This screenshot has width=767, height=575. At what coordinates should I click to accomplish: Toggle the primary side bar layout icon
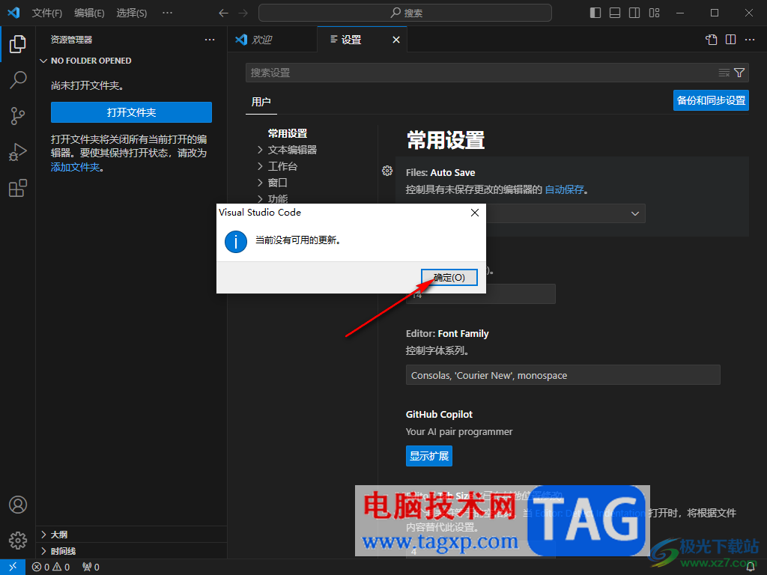point(595,13)
